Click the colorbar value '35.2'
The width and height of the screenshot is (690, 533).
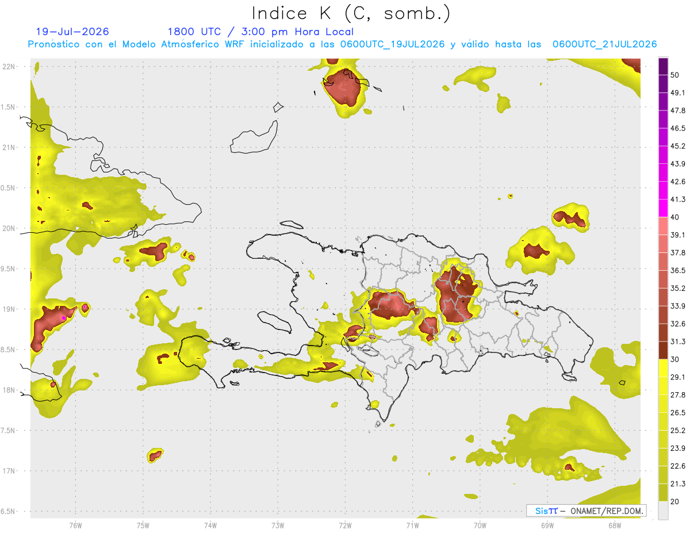point(677,288)
